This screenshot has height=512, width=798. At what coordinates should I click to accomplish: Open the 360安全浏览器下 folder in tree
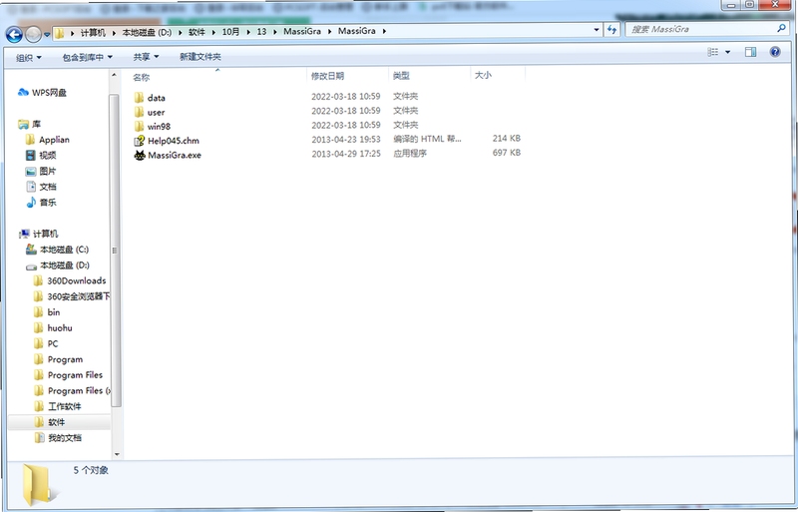click(71, 296)
